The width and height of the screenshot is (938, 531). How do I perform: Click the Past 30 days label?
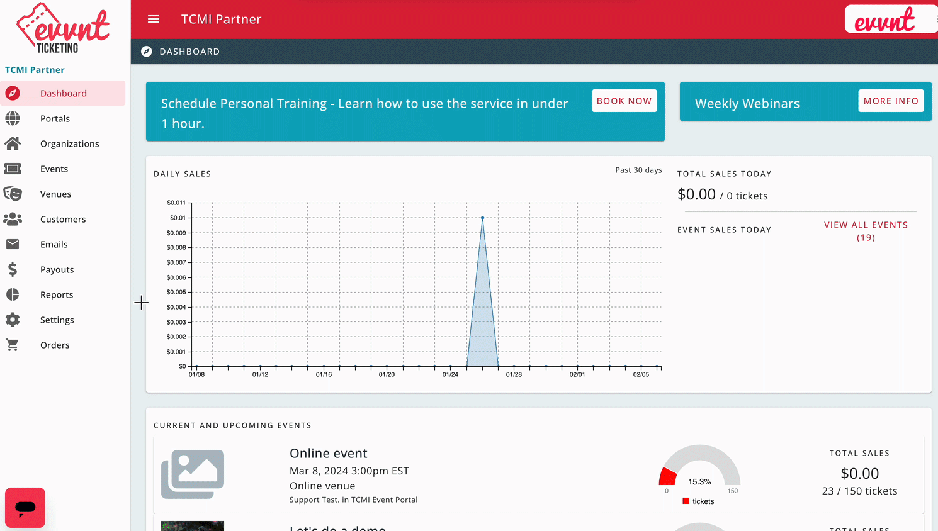click(638, 170)
